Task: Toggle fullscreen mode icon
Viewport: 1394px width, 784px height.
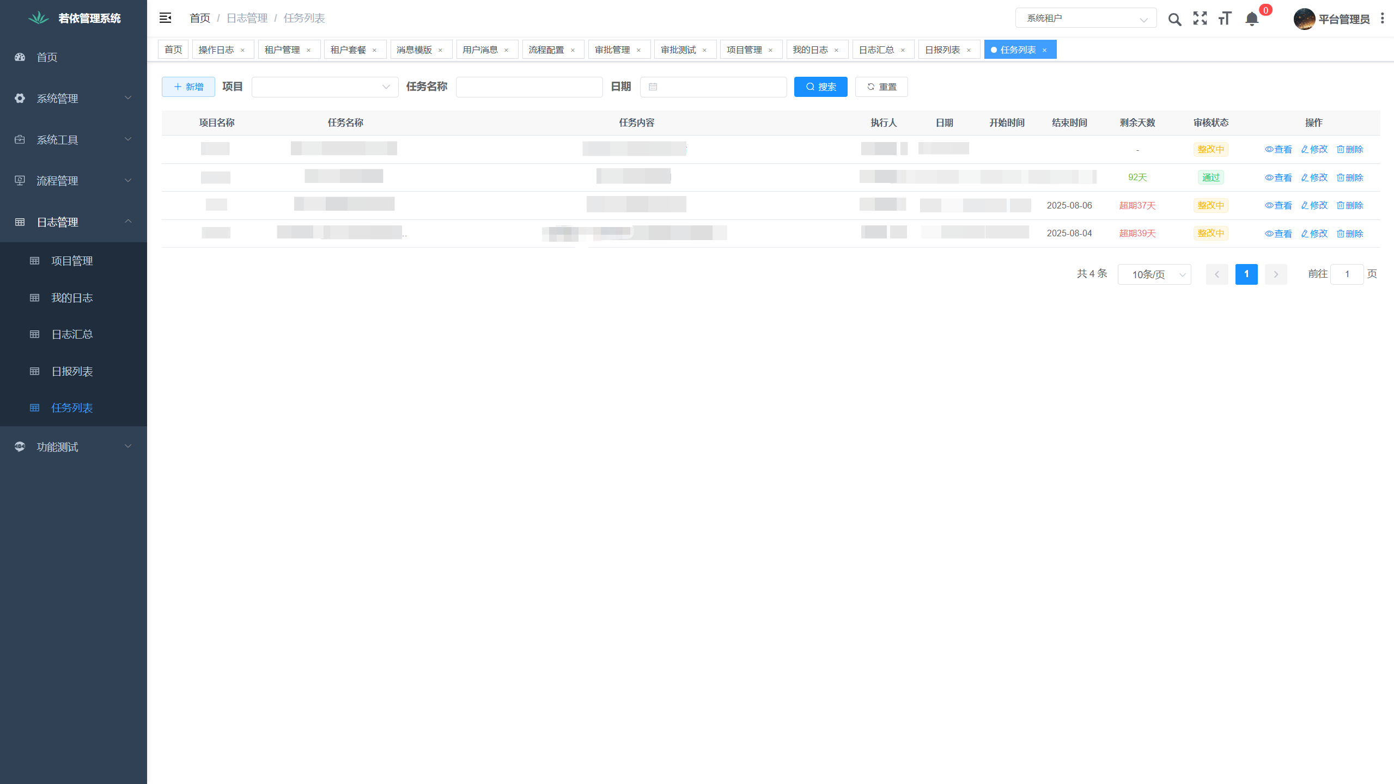Action: 1200,19
